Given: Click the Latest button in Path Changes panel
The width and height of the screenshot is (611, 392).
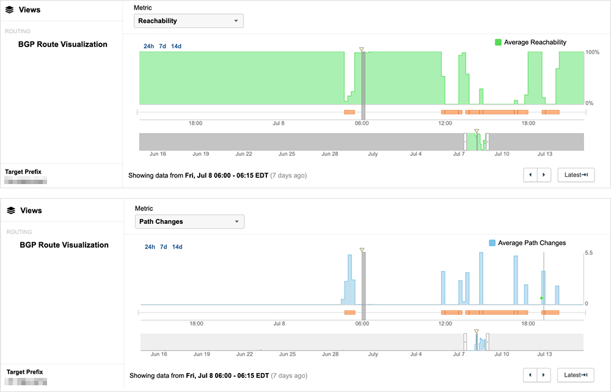Looking at the screenshot, I should click(576, 375).
